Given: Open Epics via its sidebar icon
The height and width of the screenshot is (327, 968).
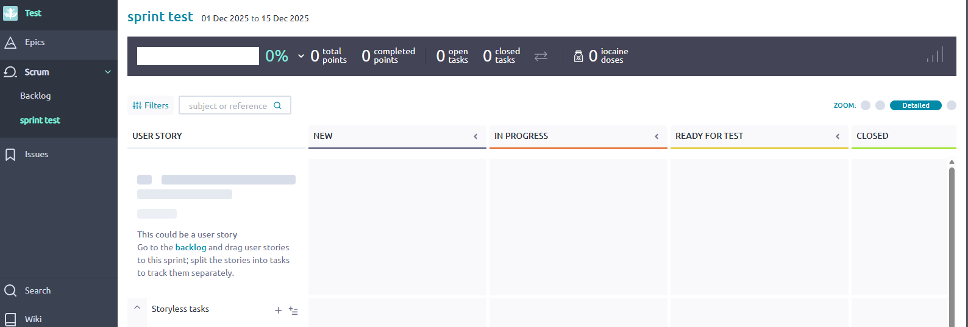Looking at the screenshot, I should [x=10, y=43].
